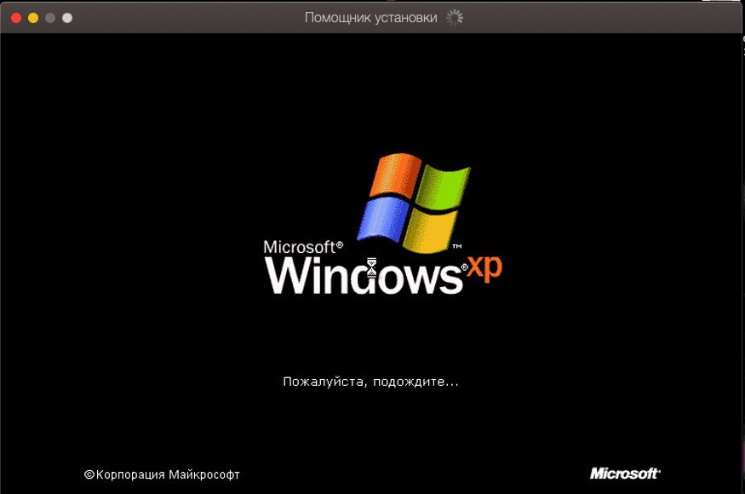Click "Корпорация Майкрософт" copyright text
Image resolution: width=745 pixels, height=494 pixels.
point(162,474)
